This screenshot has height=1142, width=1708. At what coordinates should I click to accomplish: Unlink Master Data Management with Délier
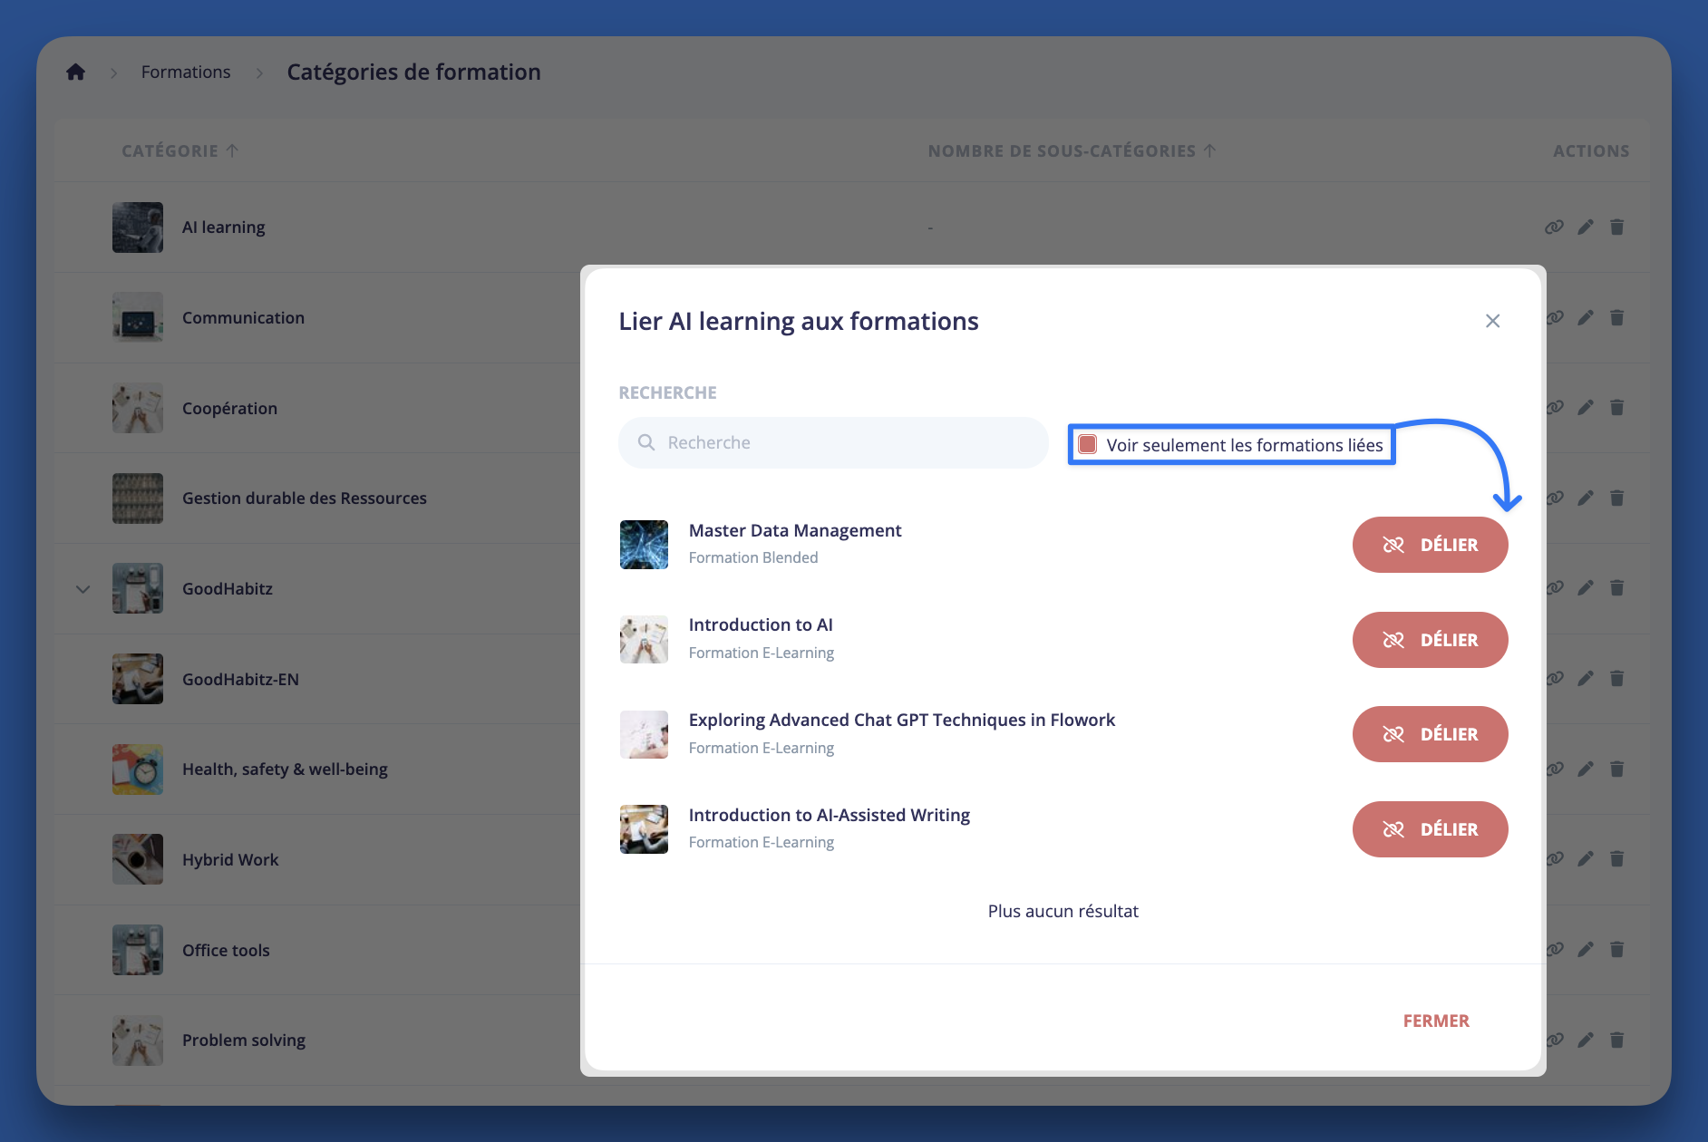coord(1430,545)
